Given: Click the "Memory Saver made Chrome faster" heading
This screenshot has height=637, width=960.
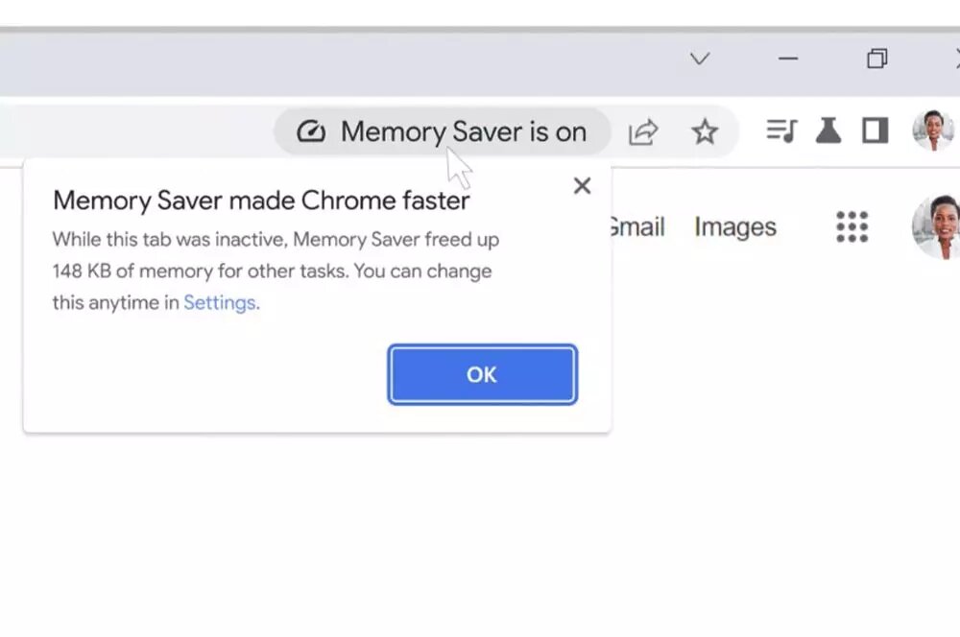Looking at the screenshot, I should pos(261,201).
